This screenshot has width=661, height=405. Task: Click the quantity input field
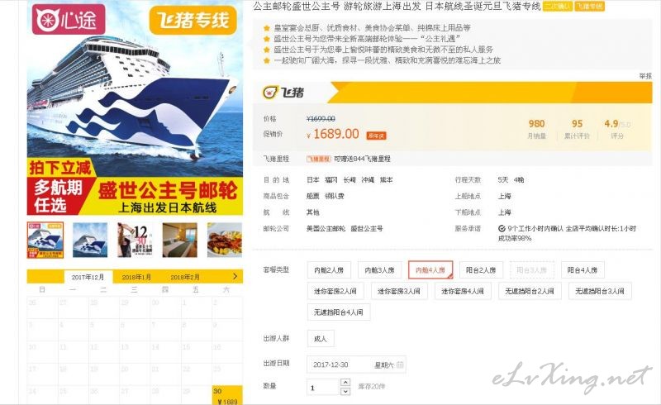click(x=322, y=387)
